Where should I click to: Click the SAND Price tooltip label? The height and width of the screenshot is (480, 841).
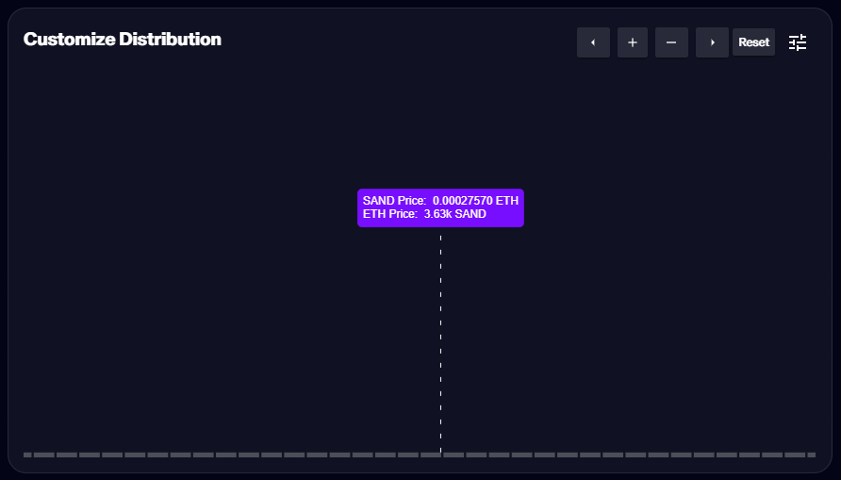[x=440, y=201]
